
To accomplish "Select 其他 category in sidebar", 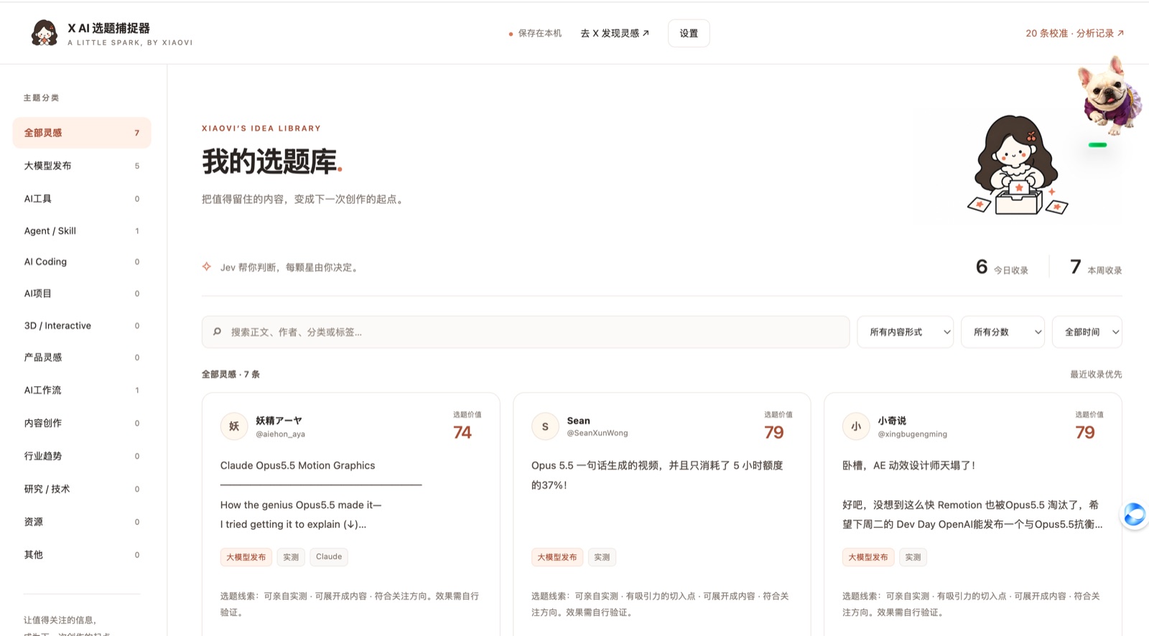I will tap(82, 555).
